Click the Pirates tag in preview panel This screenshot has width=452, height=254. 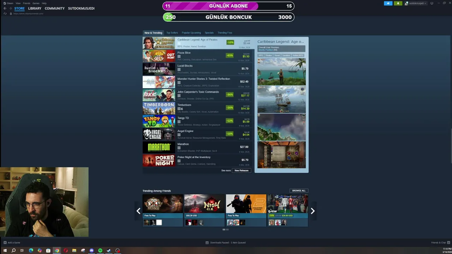coord(269,55)
